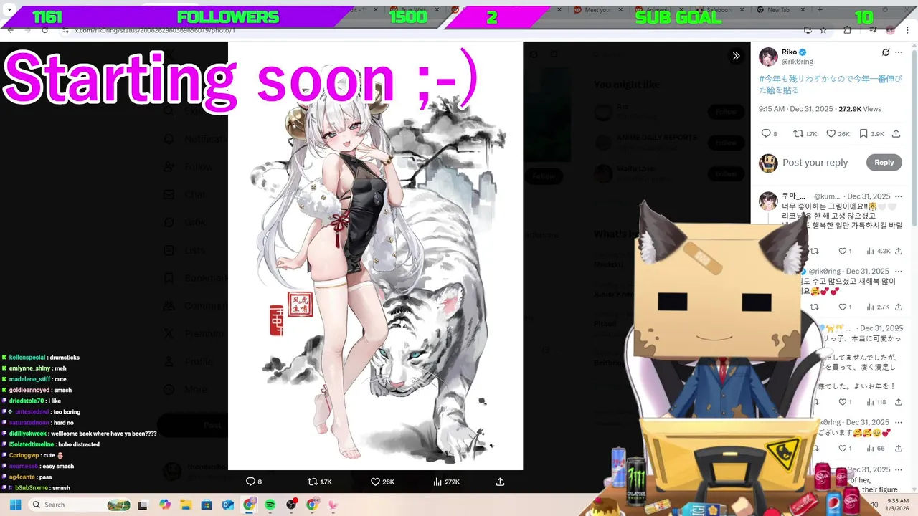Open a new browser tab with the plus
This screenshot has width=918, height=516.
coord(820,10)
